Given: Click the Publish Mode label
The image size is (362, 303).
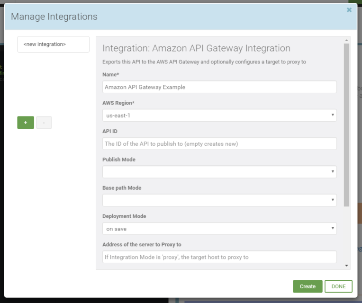Looking at the screenshot, I should (119, 160).
